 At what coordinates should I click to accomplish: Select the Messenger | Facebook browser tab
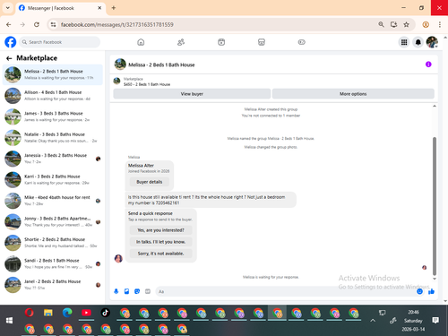[x=60, y=8]
